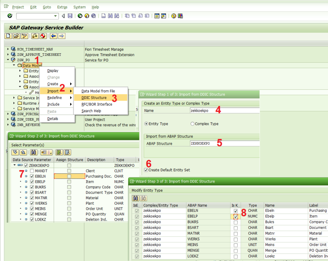Collapse the ZGW_PO project node
Viewport: 328px width, 261px height.
[8, 60]
